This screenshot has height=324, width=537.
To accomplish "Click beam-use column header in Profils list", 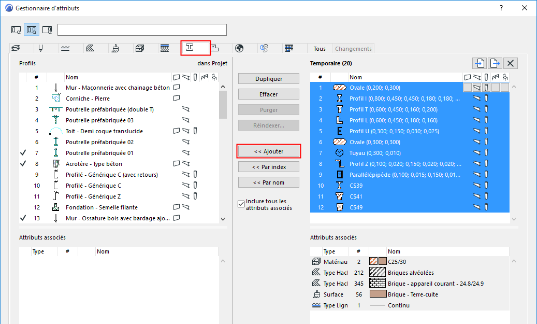I will [185, 77].
